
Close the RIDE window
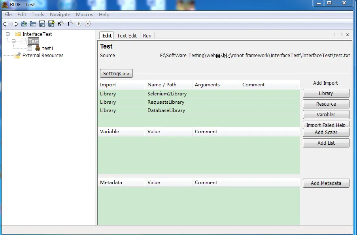(344, 3)
